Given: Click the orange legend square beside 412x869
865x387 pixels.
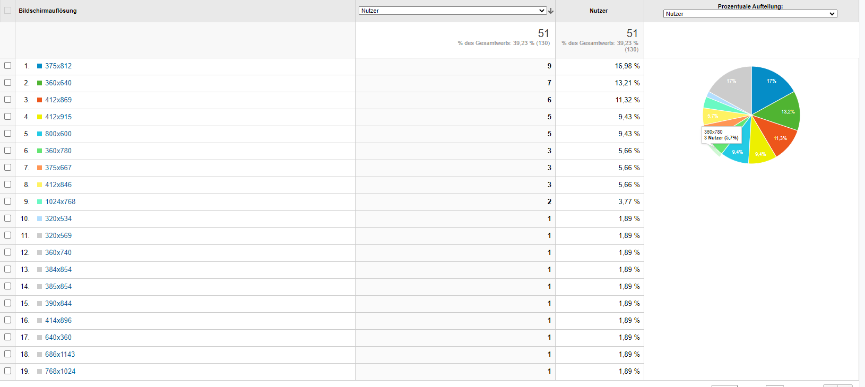Looking at the screenshot, I should coord(39,100).
